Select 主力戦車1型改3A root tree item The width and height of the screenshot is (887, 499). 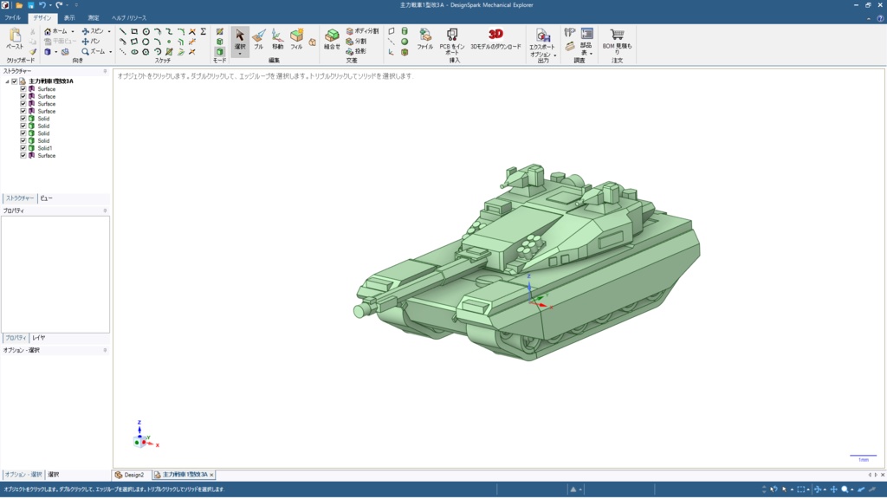pyautogui.click(x=51, y=81)
